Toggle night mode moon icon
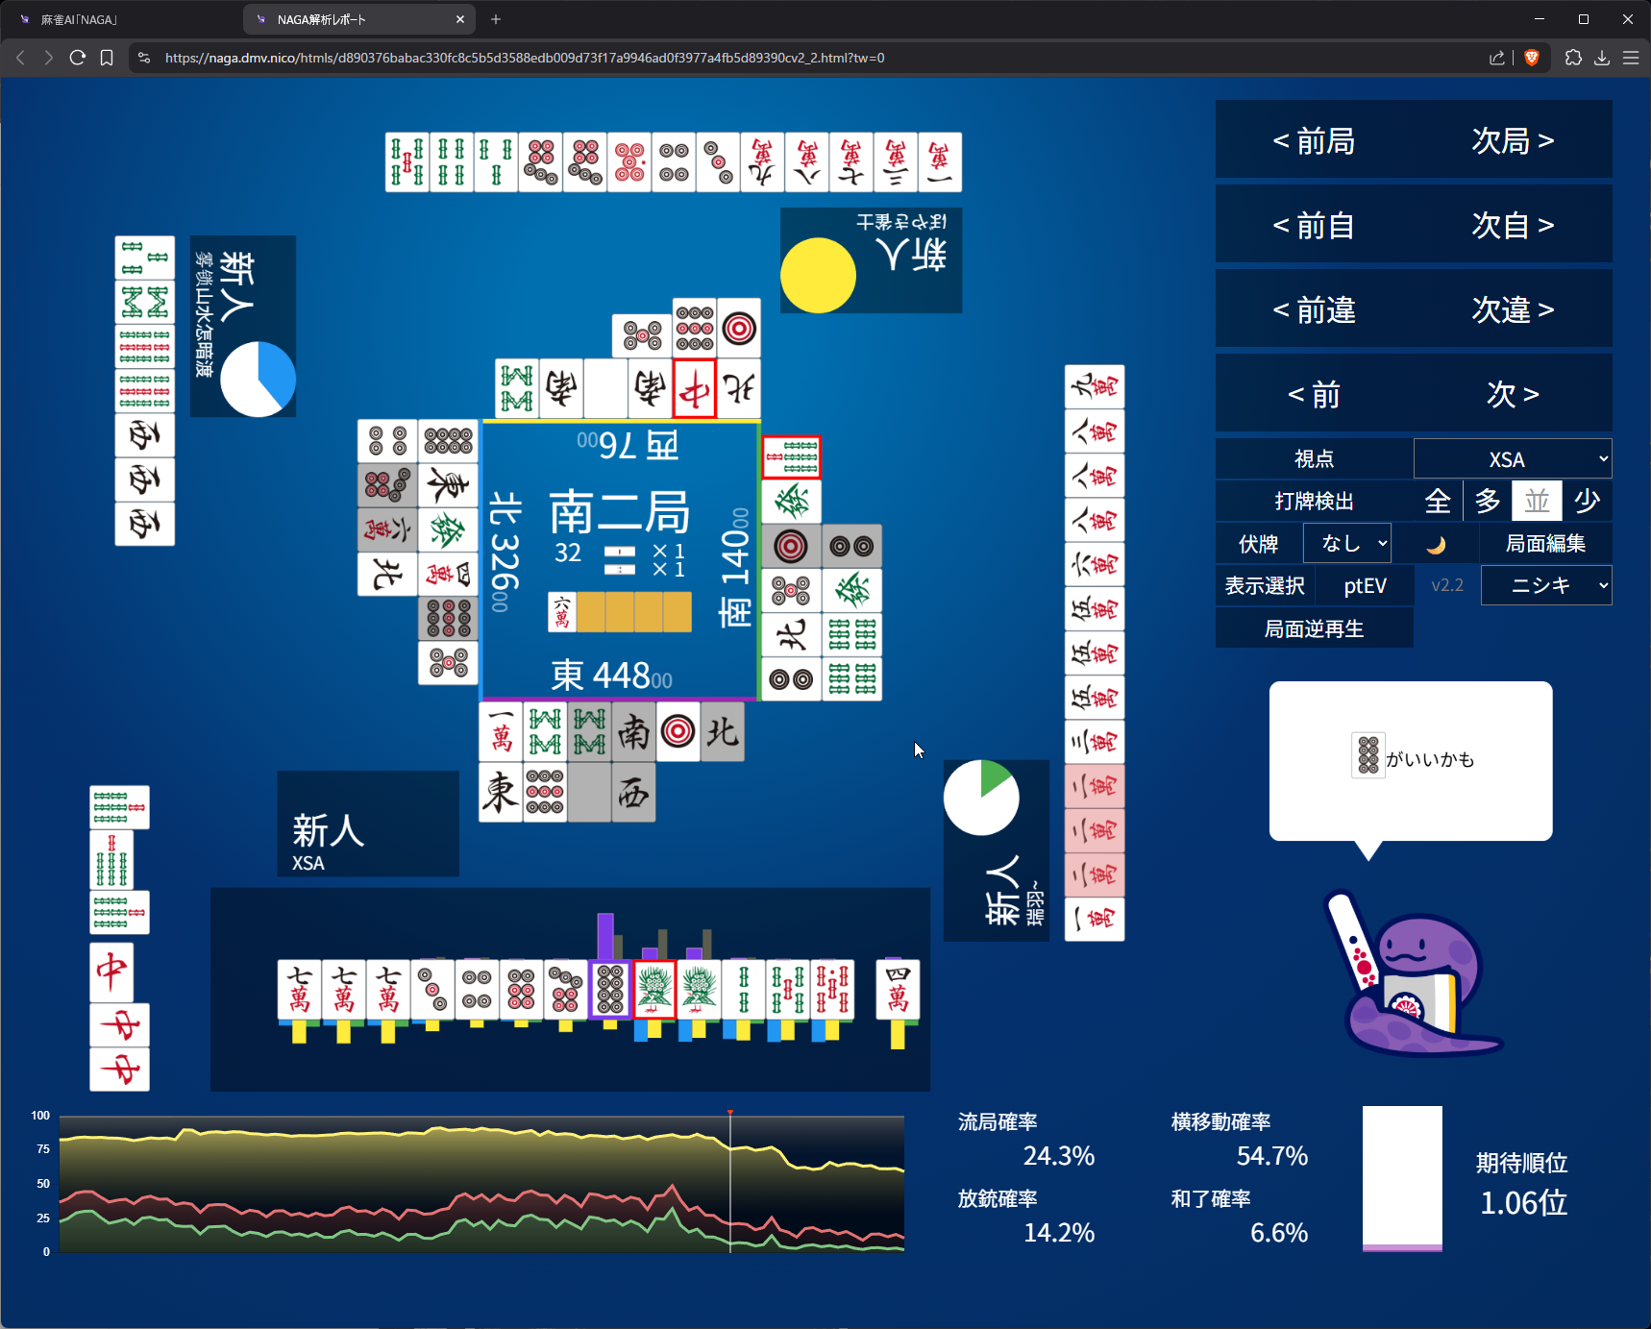Viewport: 1651px width, 1329px height. coord(1436,545)
